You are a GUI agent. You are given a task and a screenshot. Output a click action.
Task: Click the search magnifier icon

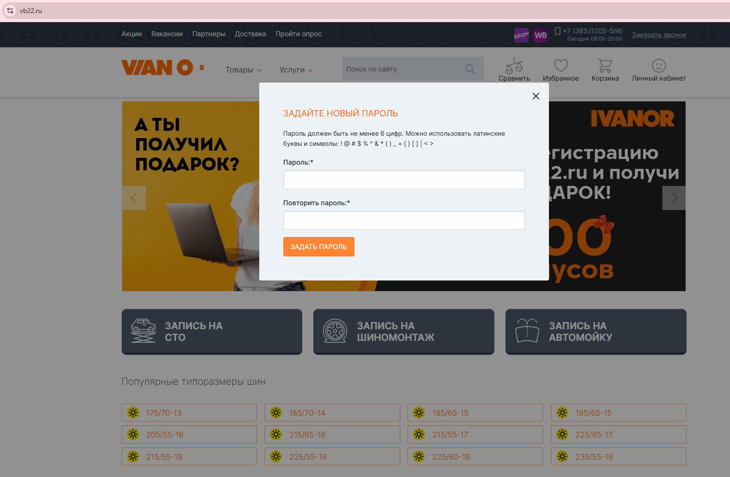click(470, 69)
